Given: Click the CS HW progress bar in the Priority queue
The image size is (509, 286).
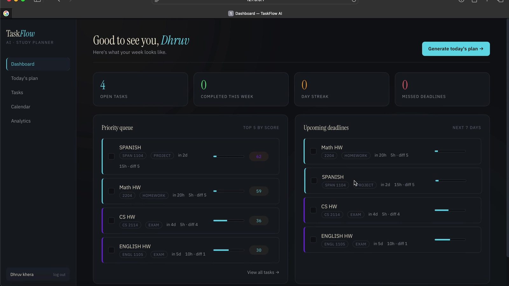Looking at the screenshot, I should (229, 220).
